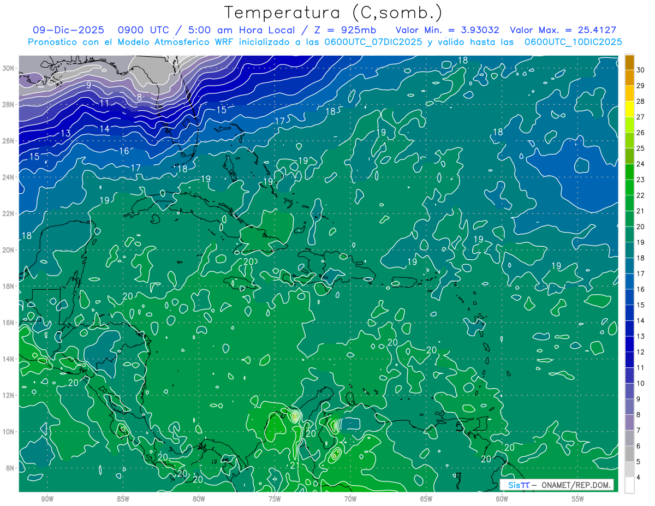Click latitude axis label "10N"

[9, 432]
